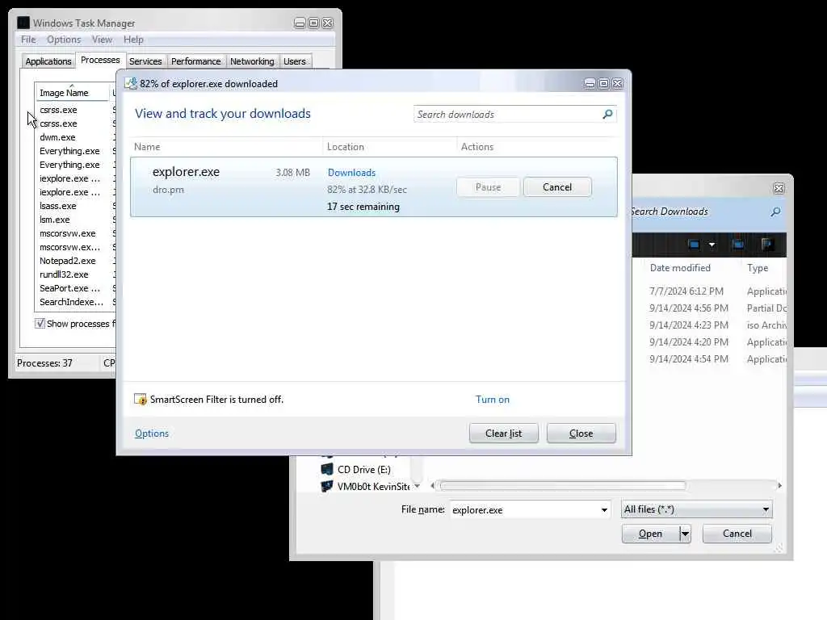The width and height of the screenshot is (827, 620).
Task: Select the Processes tab
Action: (x=100, y=60)
